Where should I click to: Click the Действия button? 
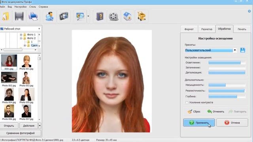pyautogui.click(x=28, y=126)
